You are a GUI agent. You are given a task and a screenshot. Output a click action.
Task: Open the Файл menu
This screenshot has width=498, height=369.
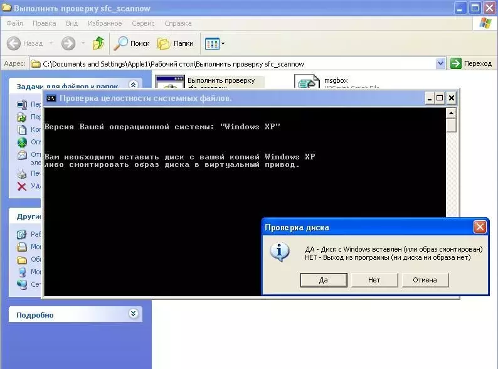pyautogui.click(x=14, y=23)
